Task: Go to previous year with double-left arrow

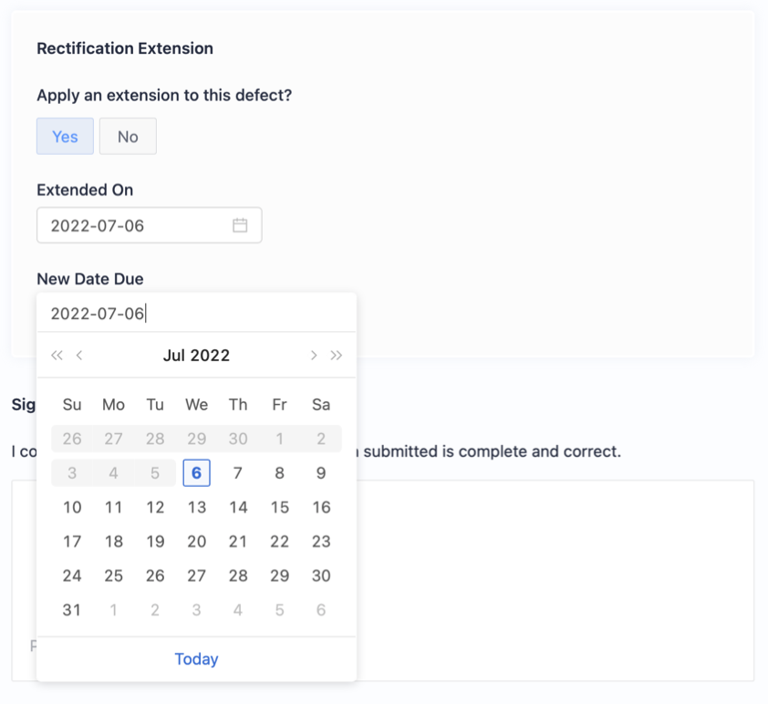Action: 57,356
